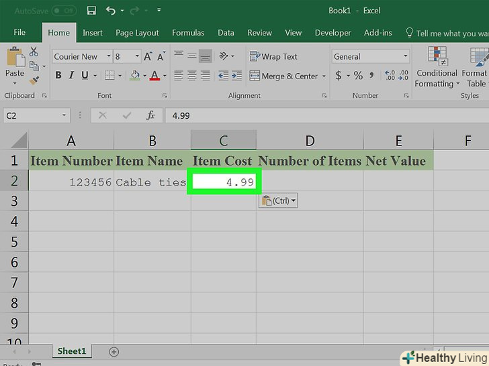Click the Percent Style button
Viewport: 489px width, 366px height.
click(358, 76)
